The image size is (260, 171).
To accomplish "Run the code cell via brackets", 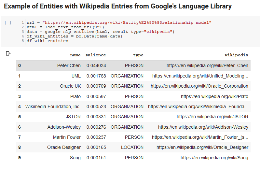I will click(8, 22).
